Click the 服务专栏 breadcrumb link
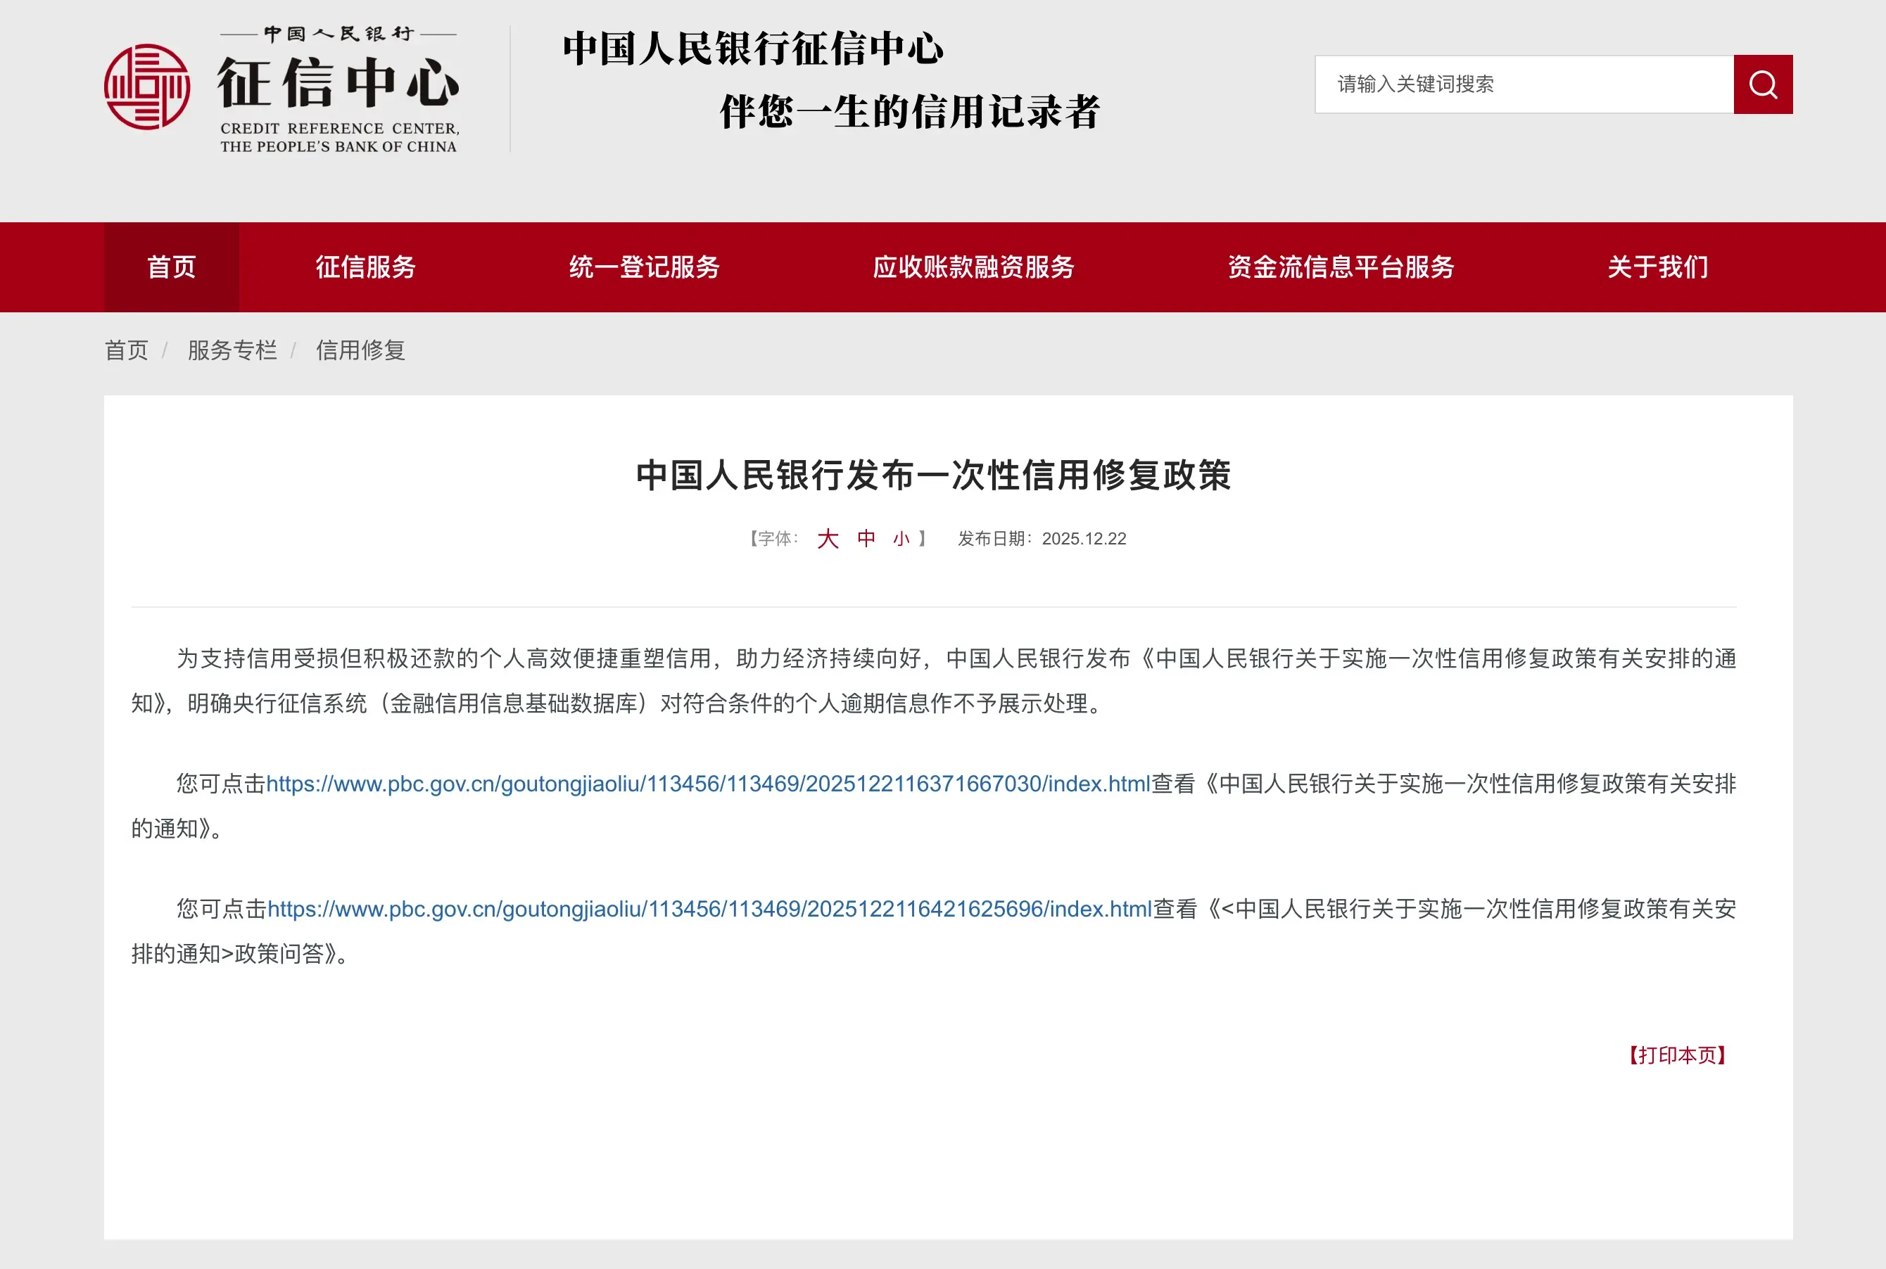Viewport: 1886px width, 1269px height. tap(232, 350)
